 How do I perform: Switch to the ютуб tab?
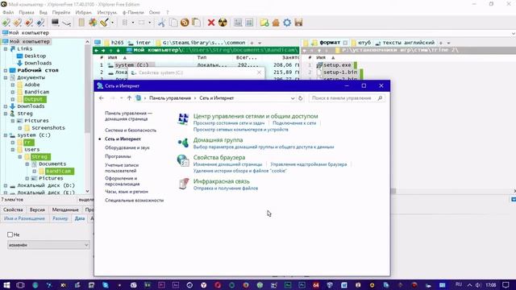point(361,43)
